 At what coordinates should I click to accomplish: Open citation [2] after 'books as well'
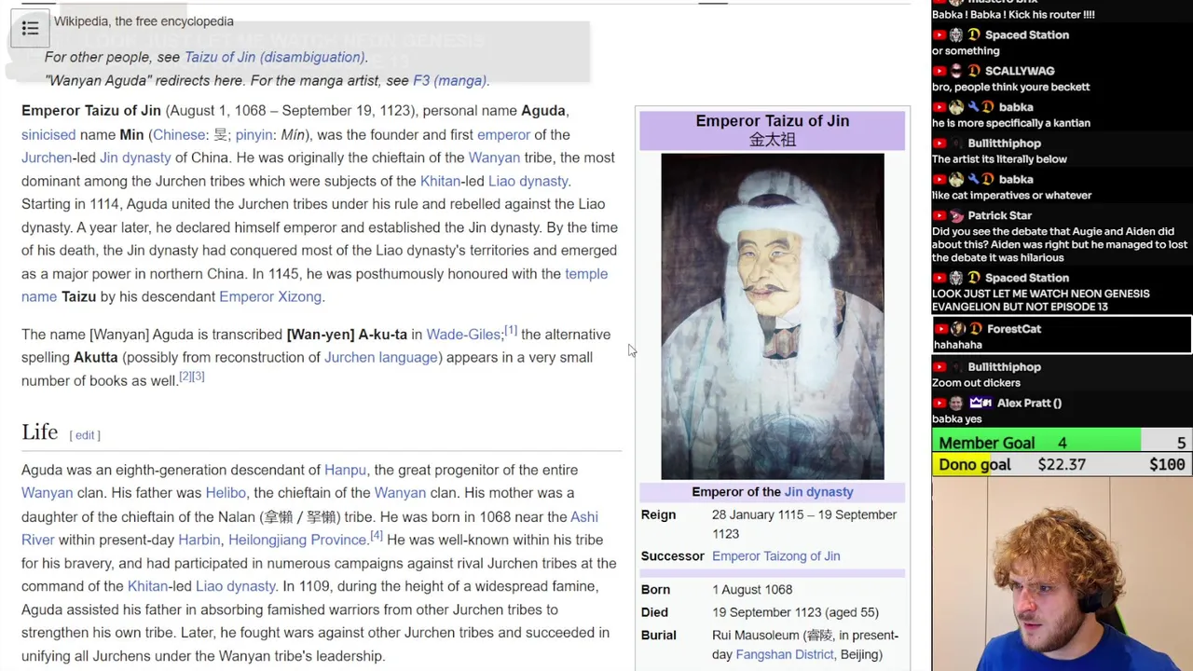tap(185, 377)
